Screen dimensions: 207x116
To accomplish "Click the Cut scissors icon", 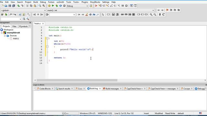I will [27, 6].
